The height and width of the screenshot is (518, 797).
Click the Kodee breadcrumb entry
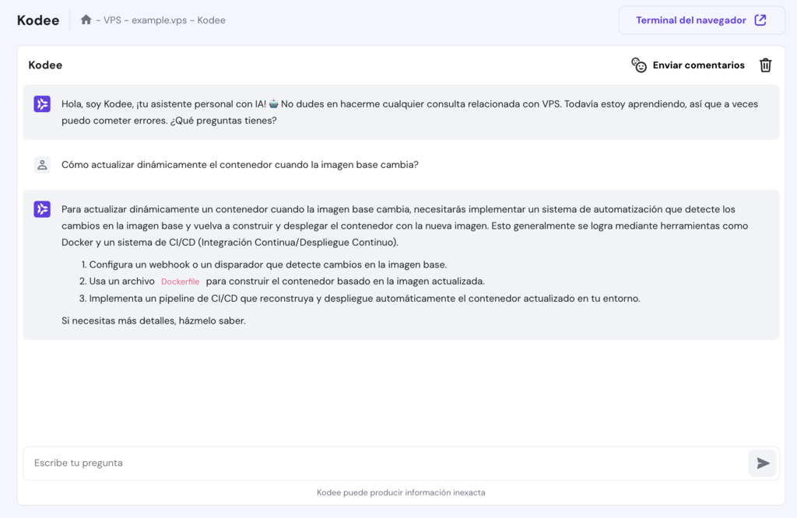[x=212, y=20]
